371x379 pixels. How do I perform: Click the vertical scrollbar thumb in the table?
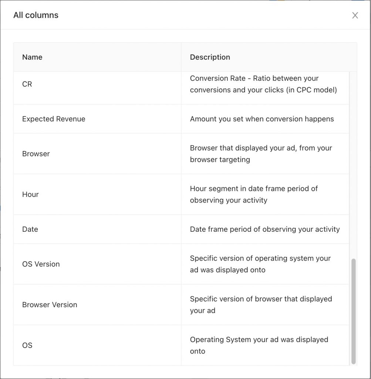(x=353, y=311)
